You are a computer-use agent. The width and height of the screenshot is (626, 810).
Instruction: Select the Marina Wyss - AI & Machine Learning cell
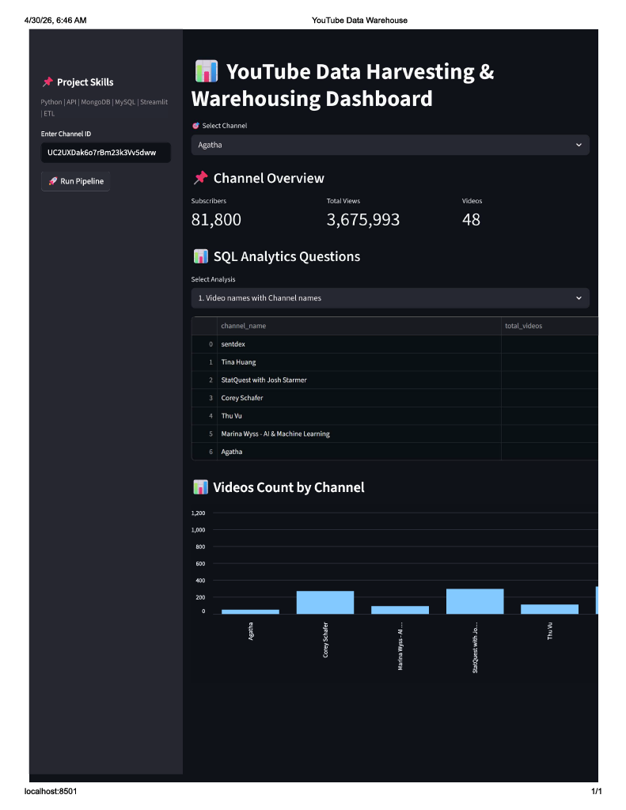[359, 434]
